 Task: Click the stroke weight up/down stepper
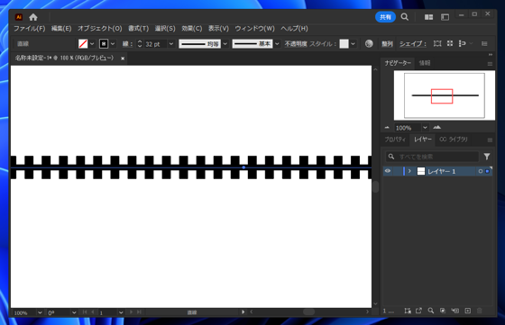[140, 44]
